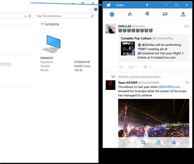Click the @KSHMRmusic mention link
Screen dimensions: 194x164
click(x=169, y=87)
